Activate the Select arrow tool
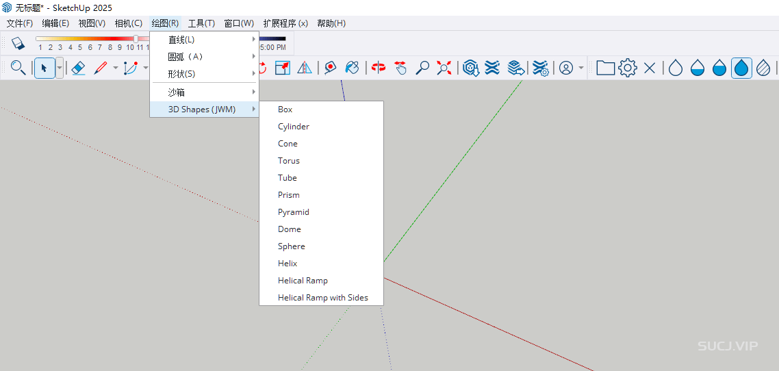The width and height of the screenshot is (779, 371). point(44,68)
